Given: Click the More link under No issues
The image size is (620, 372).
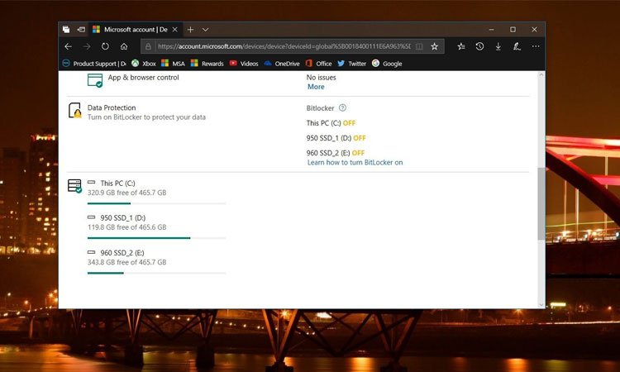Looking at the screenshot, I should point(316,87).
